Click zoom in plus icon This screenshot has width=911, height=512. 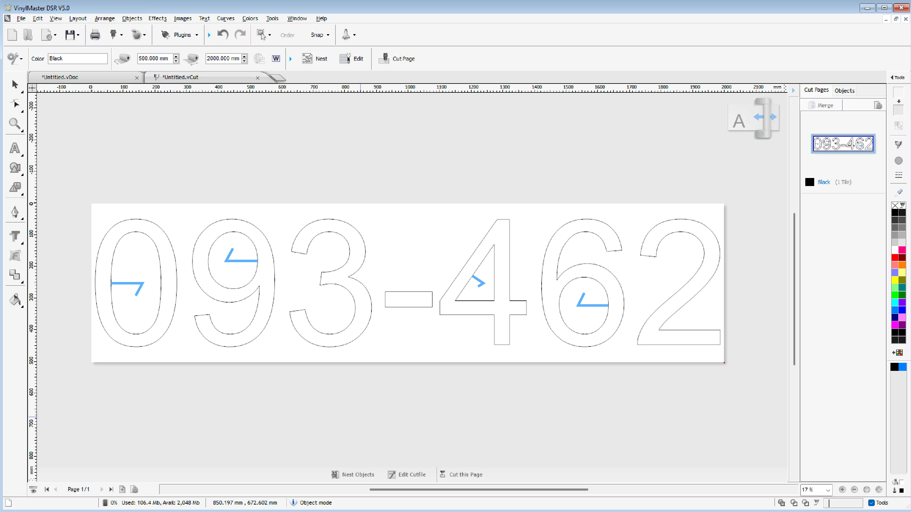(x=842, y=489)
